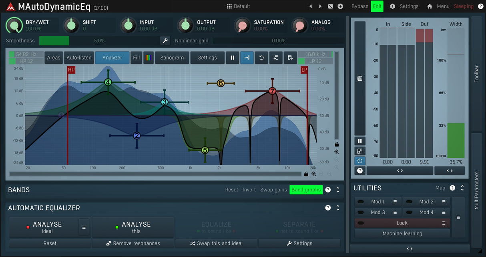
Task: Open the menu next to Analyse ideal
Action: [x=84, y=227]
